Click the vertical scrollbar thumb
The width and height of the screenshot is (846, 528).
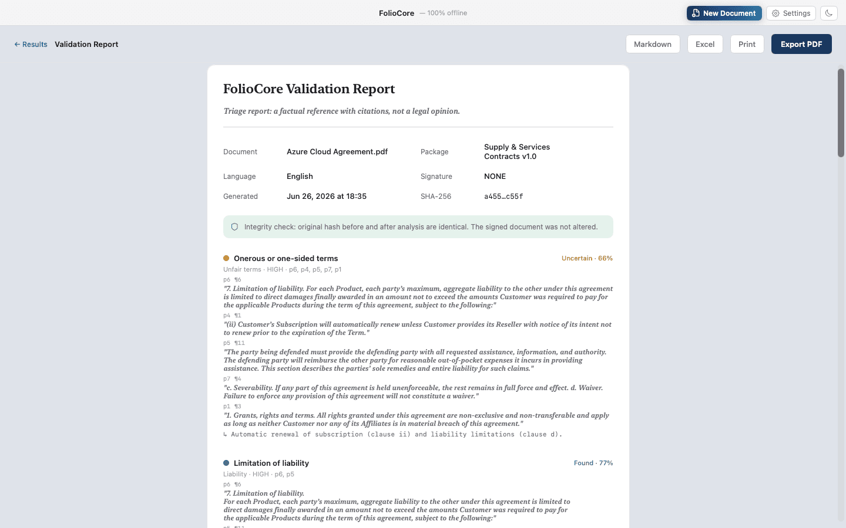pyautogui.click(x=841, y=113)
